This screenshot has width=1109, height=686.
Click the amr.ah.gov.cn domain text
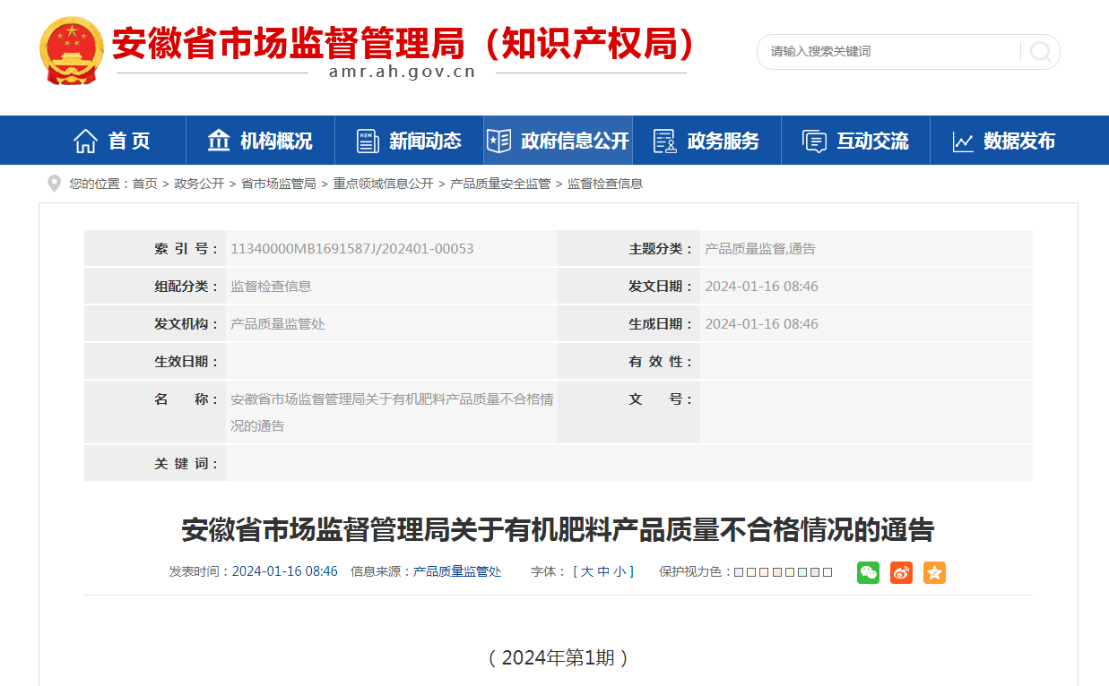tap(402, 73)
